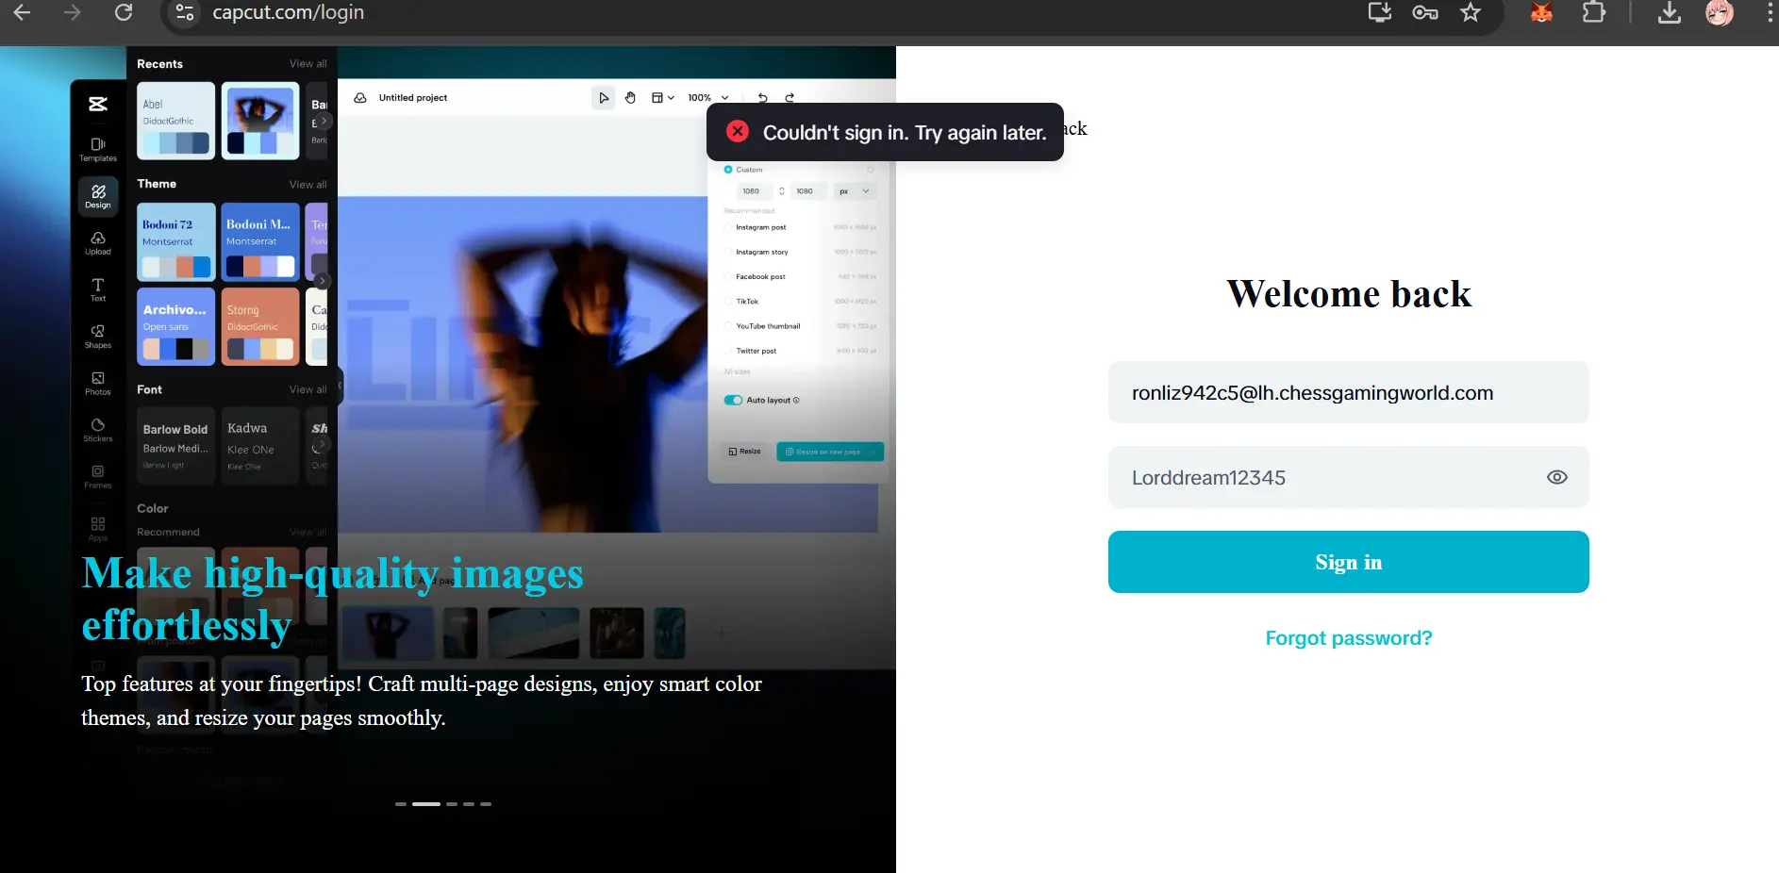Click the Resize button in preview

pos(745,452)
